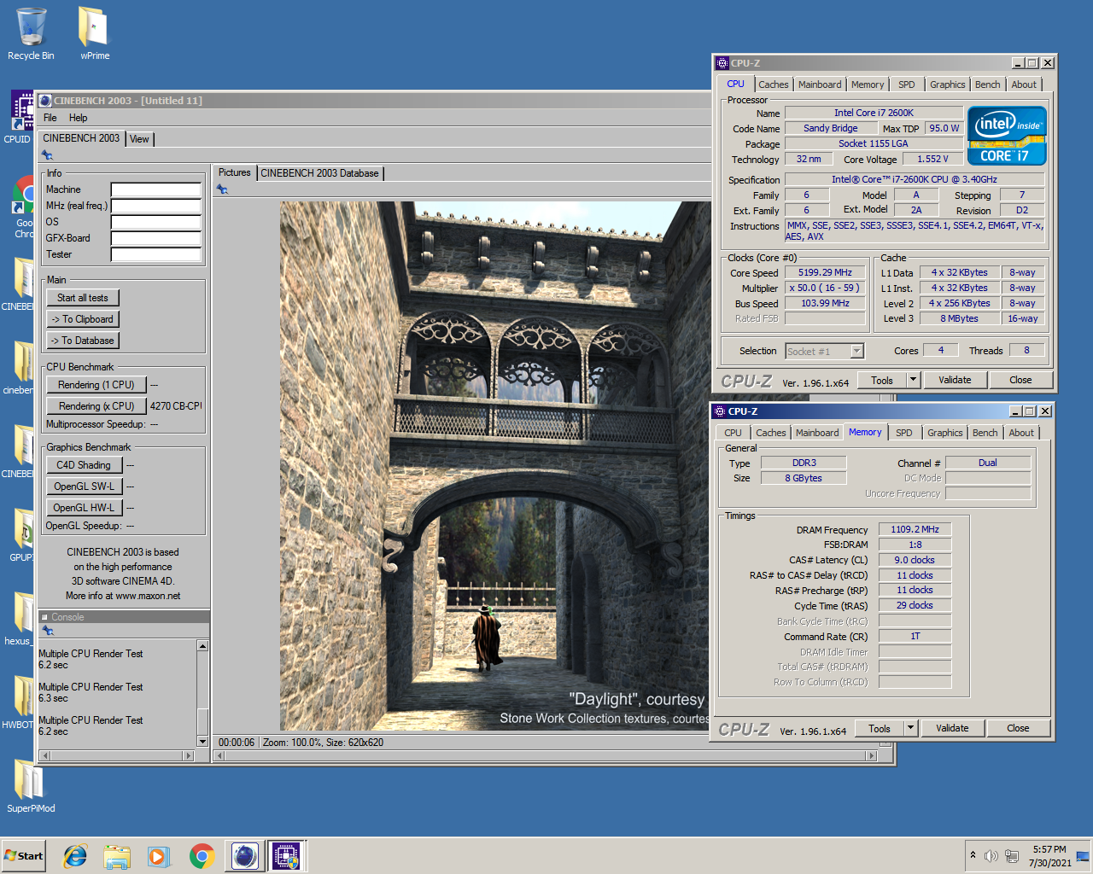This screenshot has height=874, width=1093.
Task: Switch to CINEBENCH taskbar button
Action: [x=245, y=856]
